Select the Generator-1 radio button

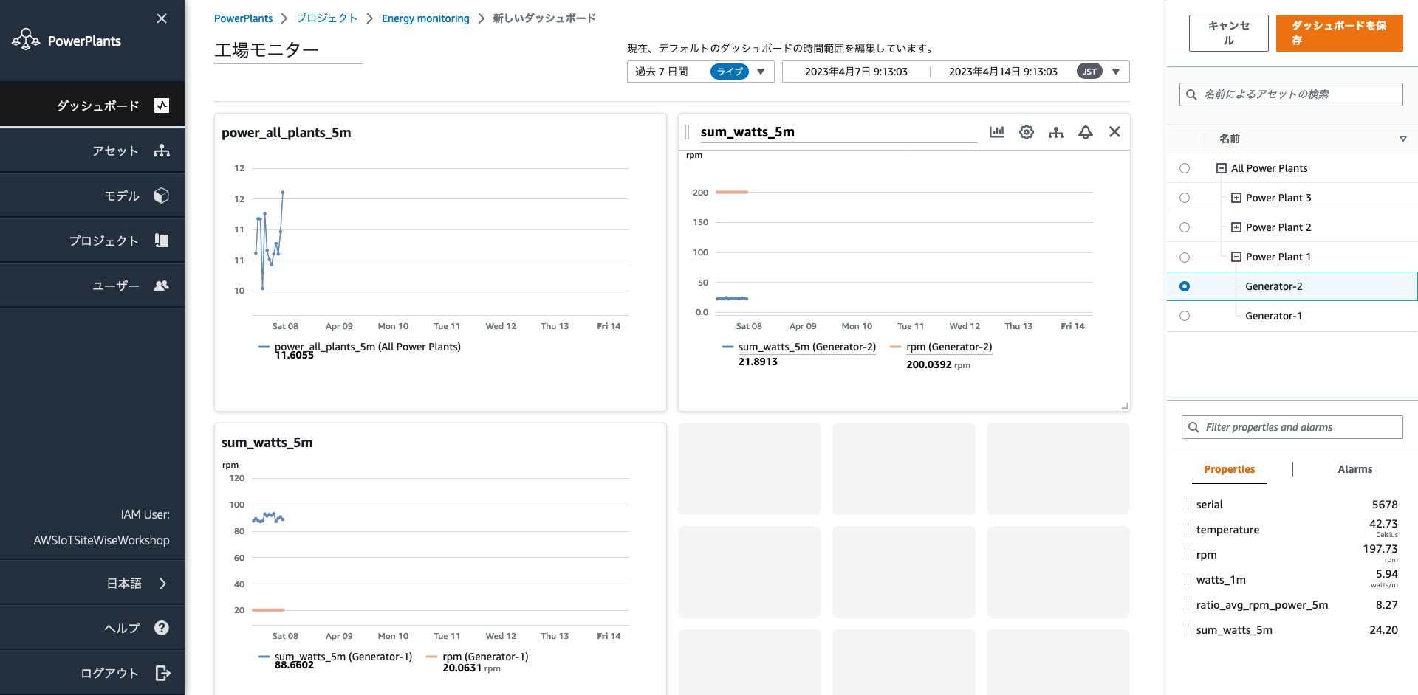tap(1185, 316)
